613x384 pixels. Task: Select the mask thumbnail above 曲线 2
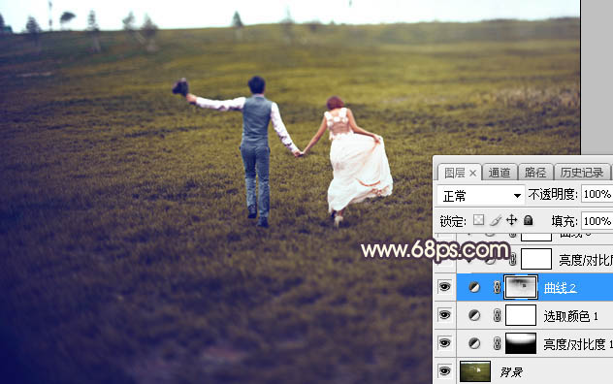coord(536,259)
